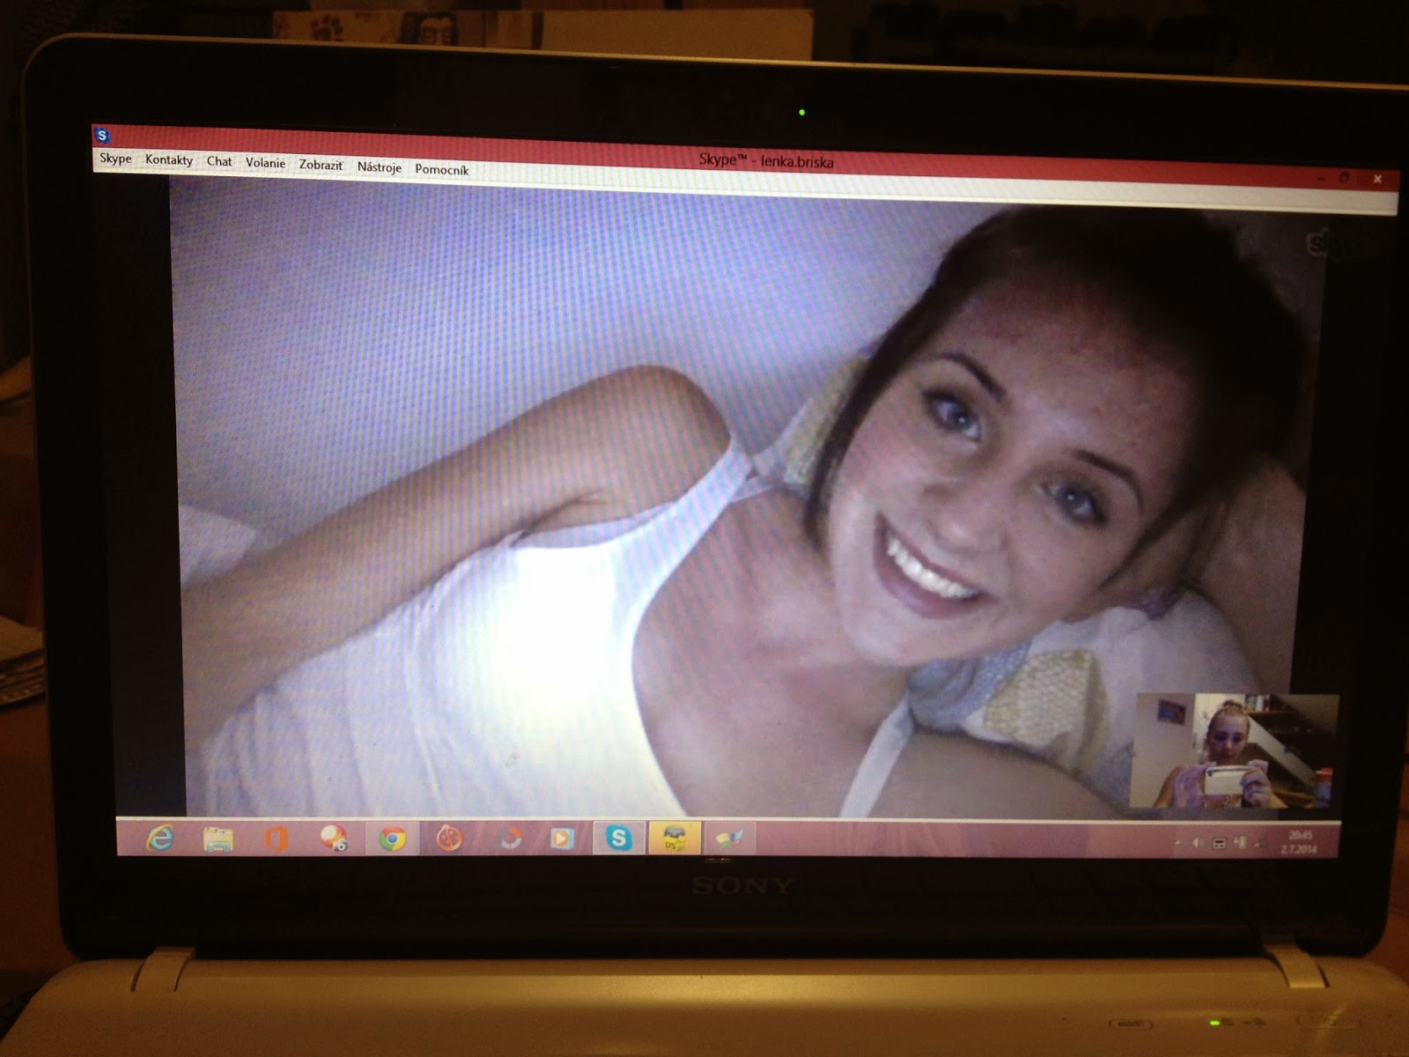1409x1057 pixels.
Task: Minimize the Skype window
Action: [x=1320, y=178]
